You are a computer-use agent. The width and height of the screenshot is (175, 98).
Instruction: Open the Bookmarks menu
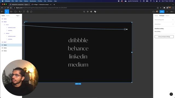click(x=33, y=1)
